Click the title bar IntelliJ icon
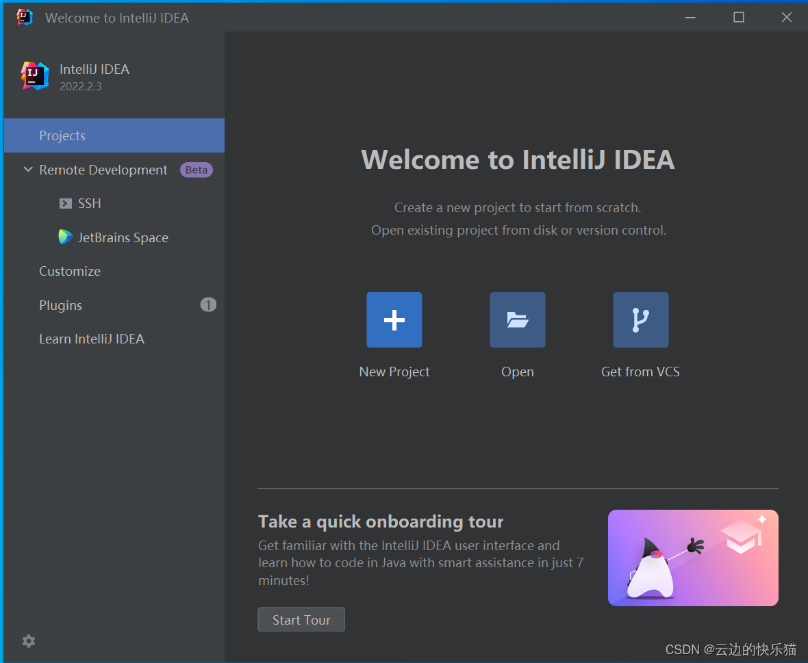This screenshot has height=663, width=808. coord(24,17)
